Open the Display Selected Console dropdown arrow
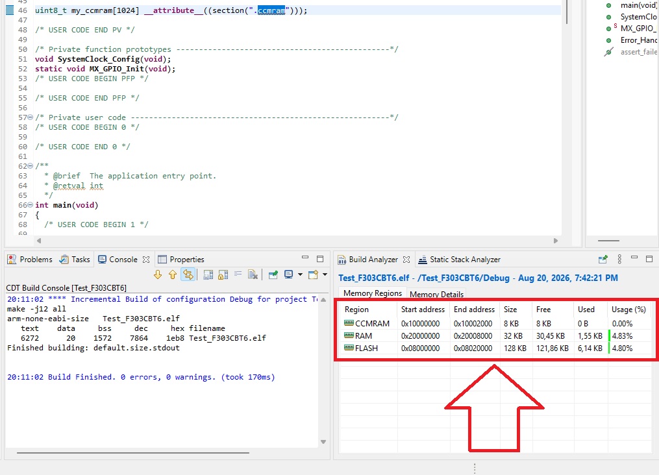Screen dimensions: 659x475 coord(300,274)
